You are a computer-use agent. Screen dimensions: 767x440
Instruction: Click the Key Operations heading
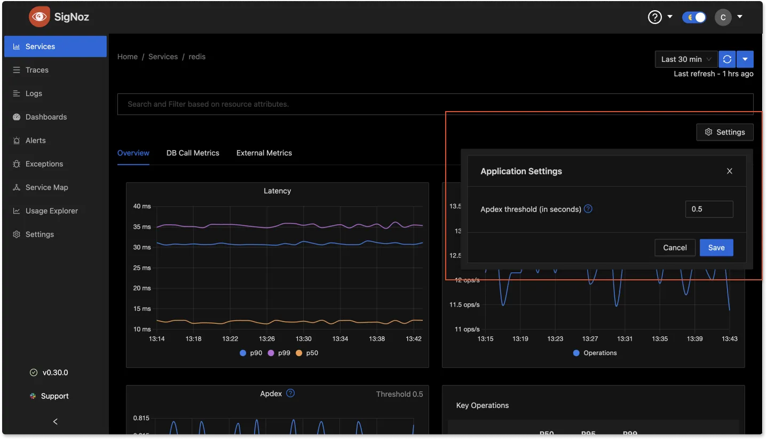(x=483, y=405)
